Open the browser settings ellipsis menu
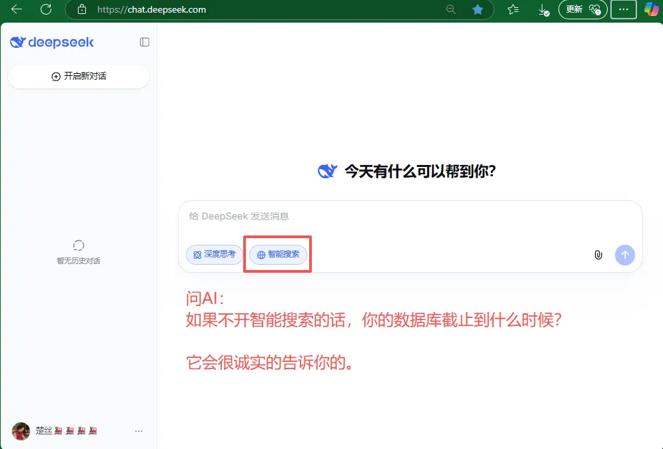Image resolution: width=663 pixels, height=449 pixels. [x=624, y=10]
